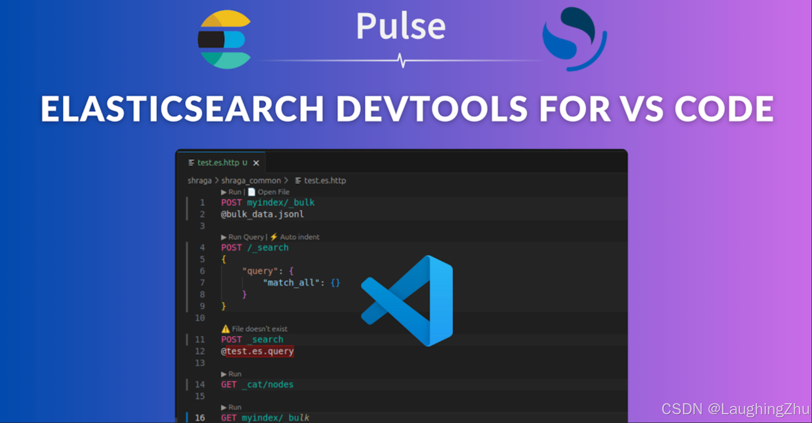The width and height of the screenshot is (812, 423).
Task: Click the Auto indent code lens
Action: click(x=300, y=237)
